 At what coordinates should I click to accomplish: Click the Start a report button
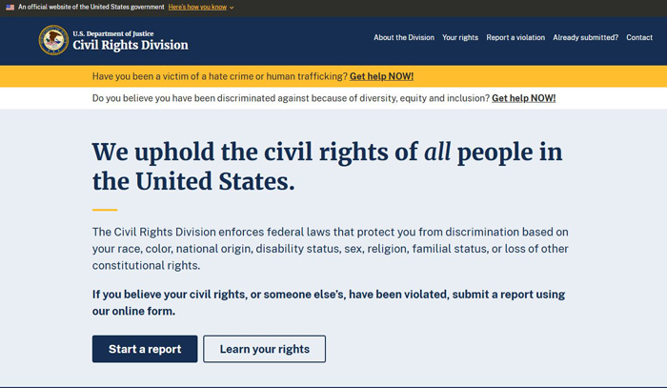coord(145,349)
